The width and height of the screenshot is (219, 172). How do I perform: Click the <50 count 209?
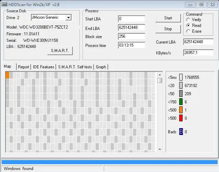pyautogui.click(x=188, y=94)
